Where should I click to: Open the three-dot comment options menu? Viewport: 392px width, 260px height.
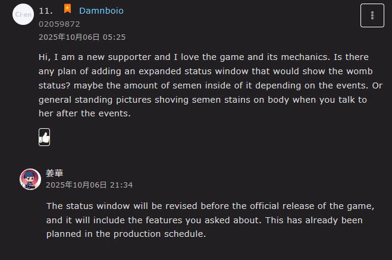pos(372,15)
